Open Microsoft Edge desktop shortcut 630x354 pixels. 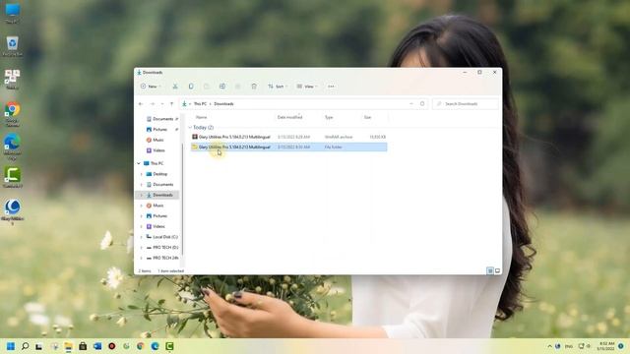13,147
